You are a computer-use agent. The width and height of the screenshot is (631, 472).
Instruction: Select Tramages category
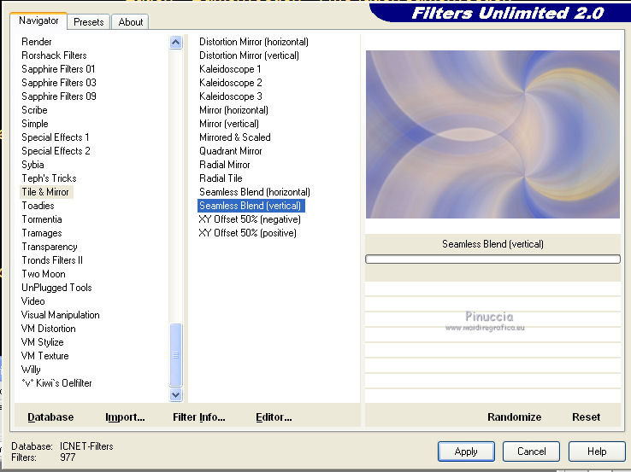pyautogui.click(x=42, y=233)
